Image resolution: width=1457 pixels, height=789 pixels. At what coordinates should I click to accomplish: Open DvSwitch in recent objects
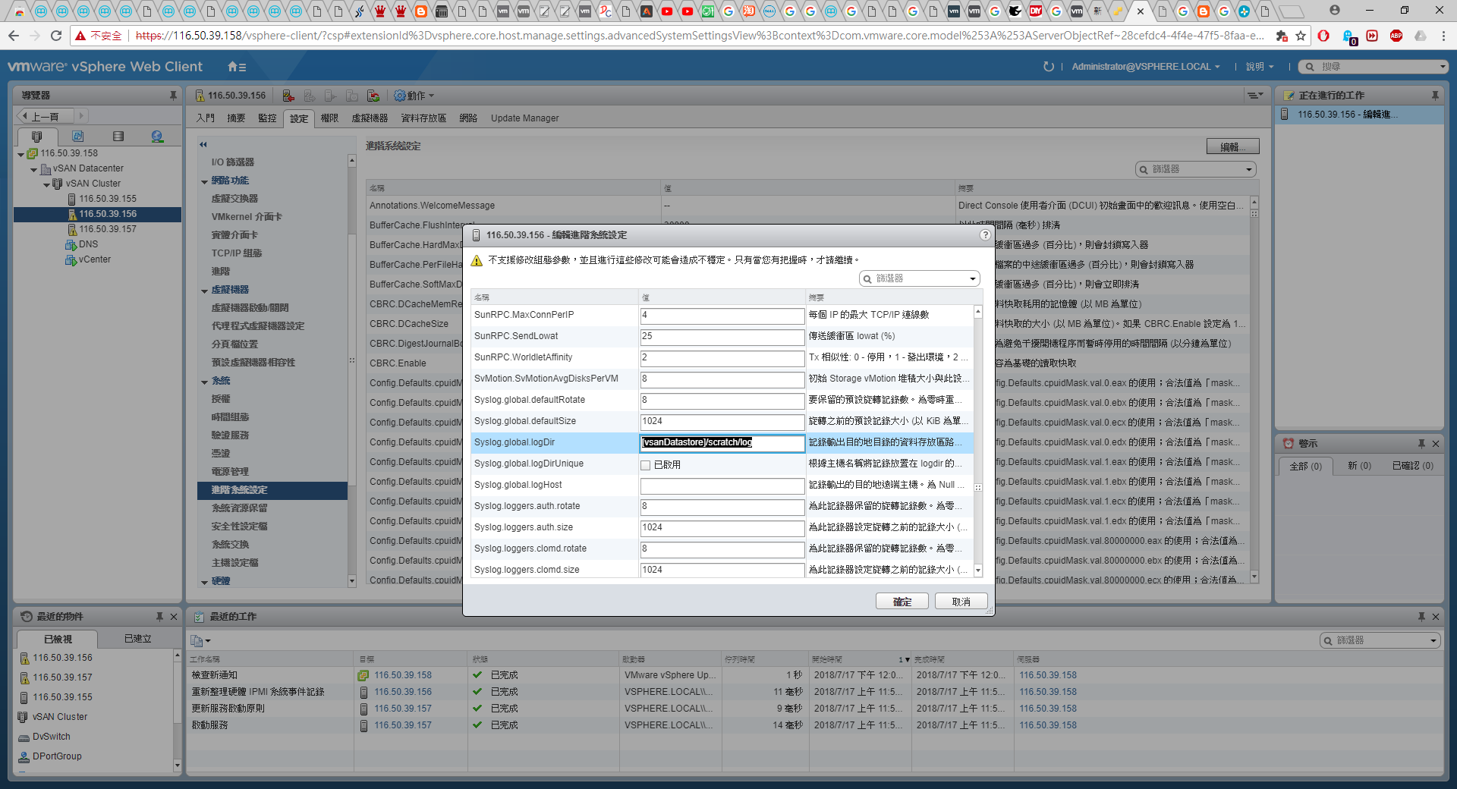(51, 737)
